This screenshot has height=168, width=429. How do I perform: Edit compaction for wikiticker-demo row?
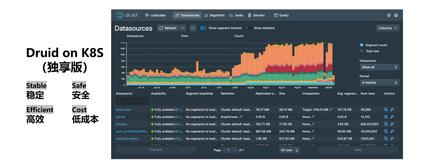tap(313, 139)
